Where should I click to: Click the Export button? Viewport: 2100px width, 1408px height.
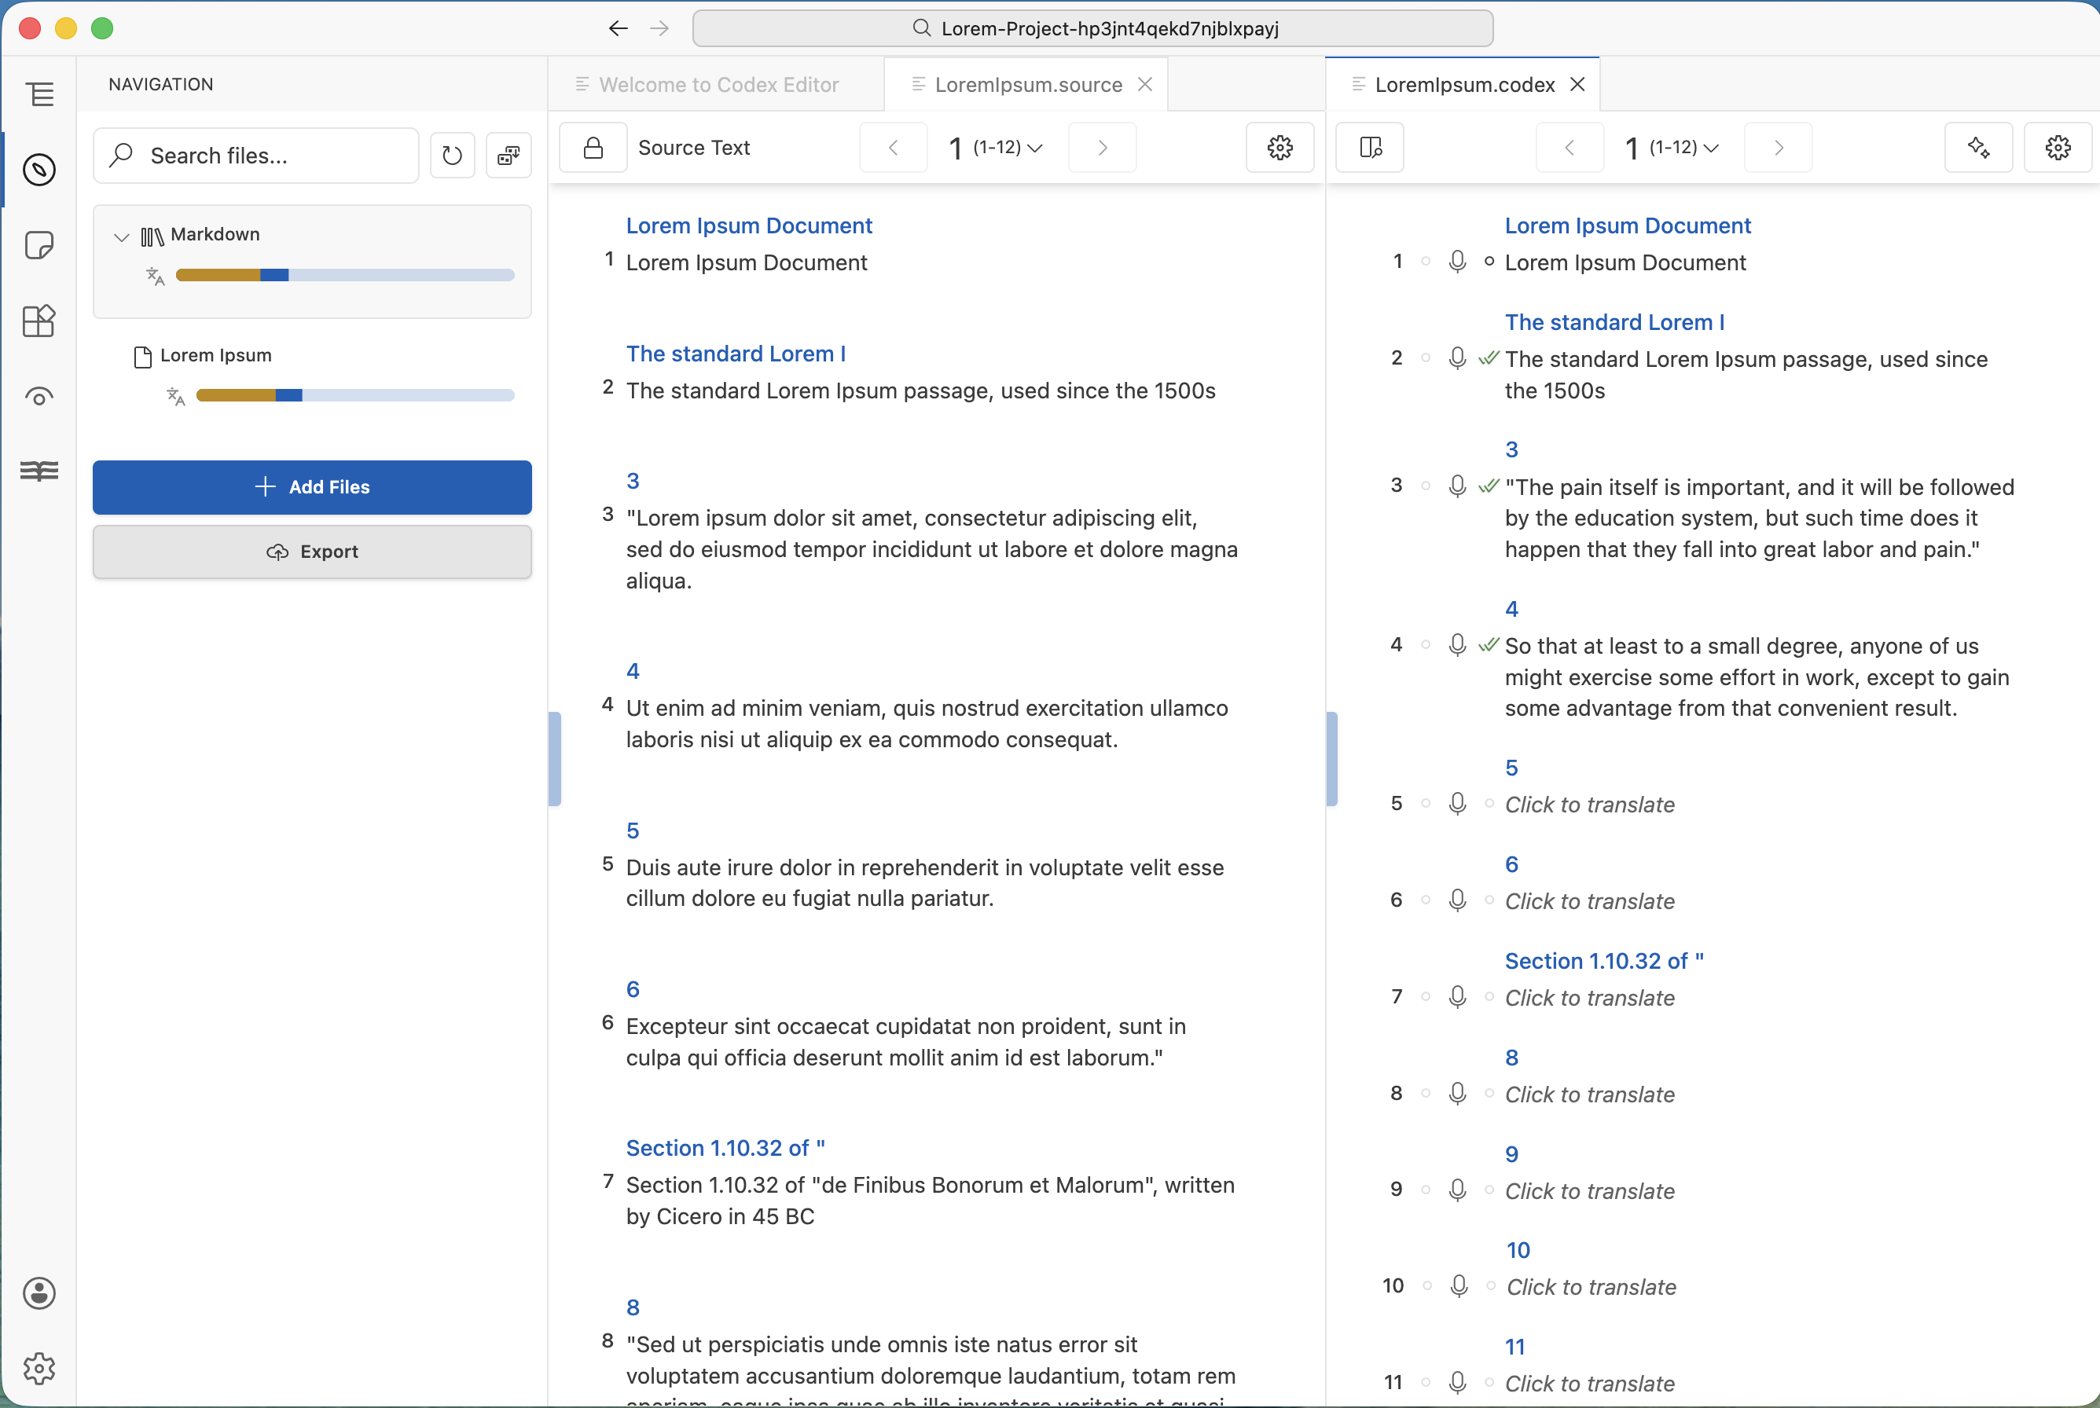(x=312, y=552)
